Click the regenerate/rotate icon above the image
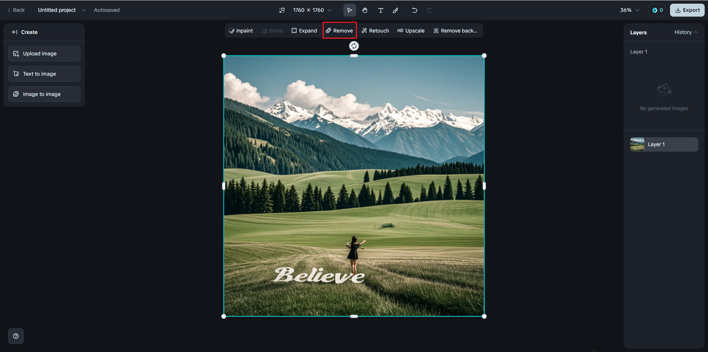 tap(354, 46)
